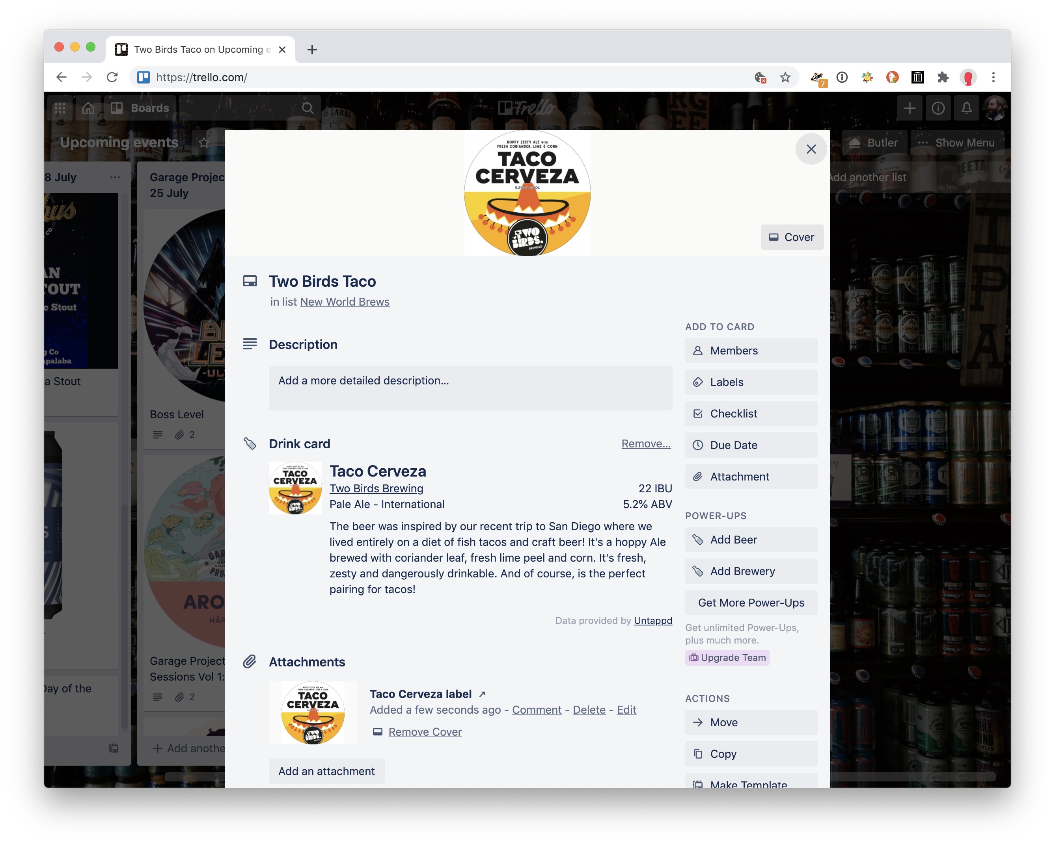This screenshot has width=1055, height=846.
Task: Add a Checklist to the card
Action: tap(751, 414)
